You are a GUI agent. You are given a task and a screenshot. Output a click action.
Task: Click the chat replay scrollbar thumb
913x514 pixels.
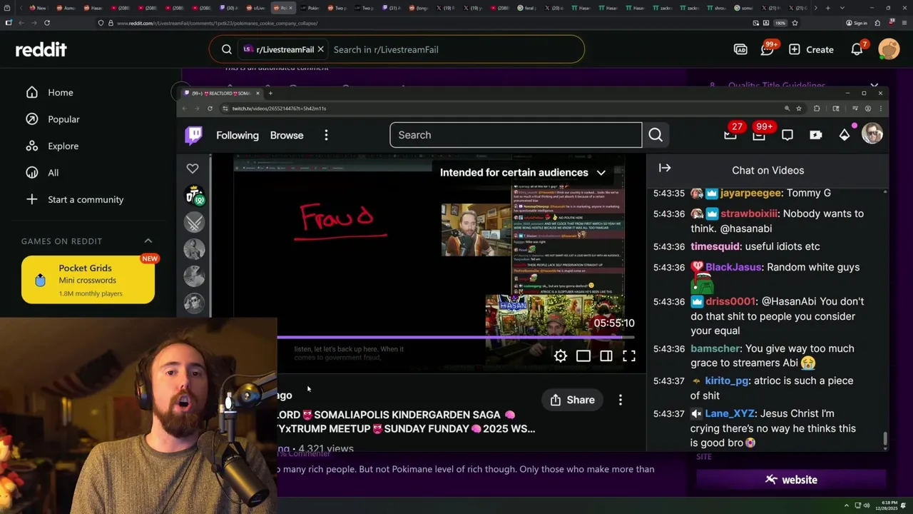(885, 440)
